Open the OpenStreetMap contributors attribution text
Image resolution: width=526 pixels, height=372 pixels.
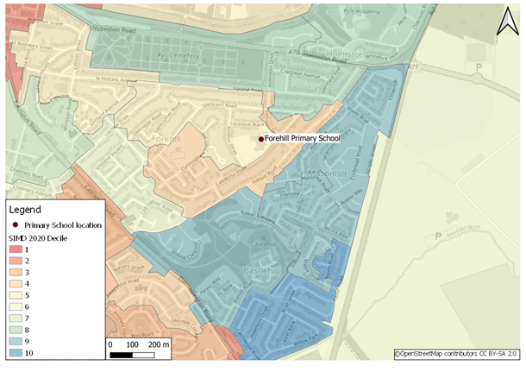tap(457, 354)
